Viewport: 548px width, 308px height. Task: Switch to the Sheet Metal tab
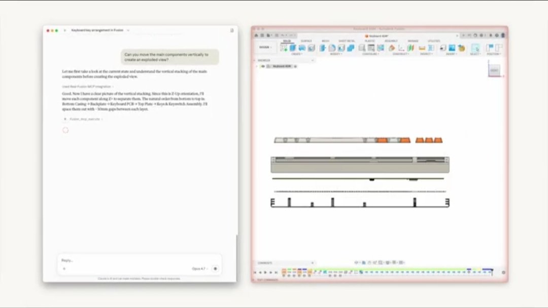(347, 41)
